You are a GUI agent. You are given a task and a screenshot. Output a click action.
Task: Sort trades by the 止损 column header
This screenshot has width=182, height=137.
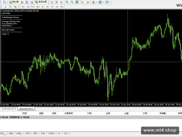click(x=108, y=113)
